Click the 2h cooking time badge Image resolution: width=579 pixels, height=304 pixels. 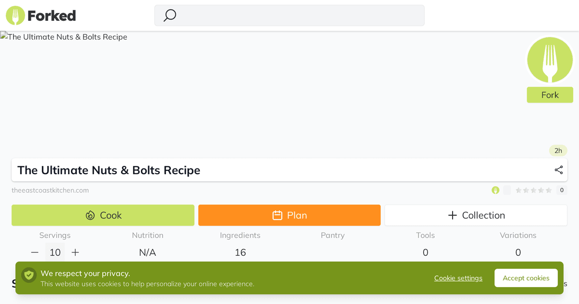point(558,151)
